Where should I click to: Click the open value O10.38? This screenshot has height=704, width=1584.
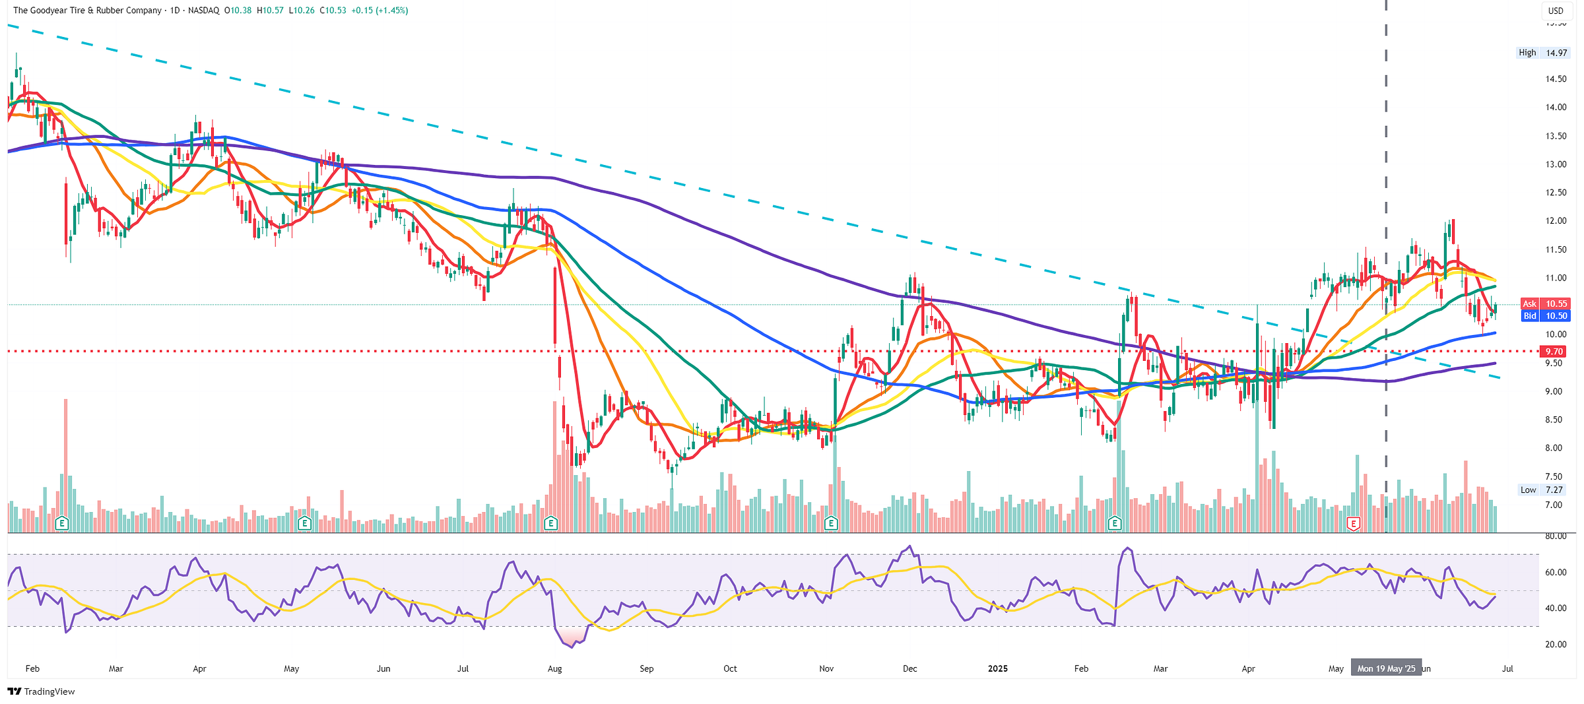pos(238,11)
